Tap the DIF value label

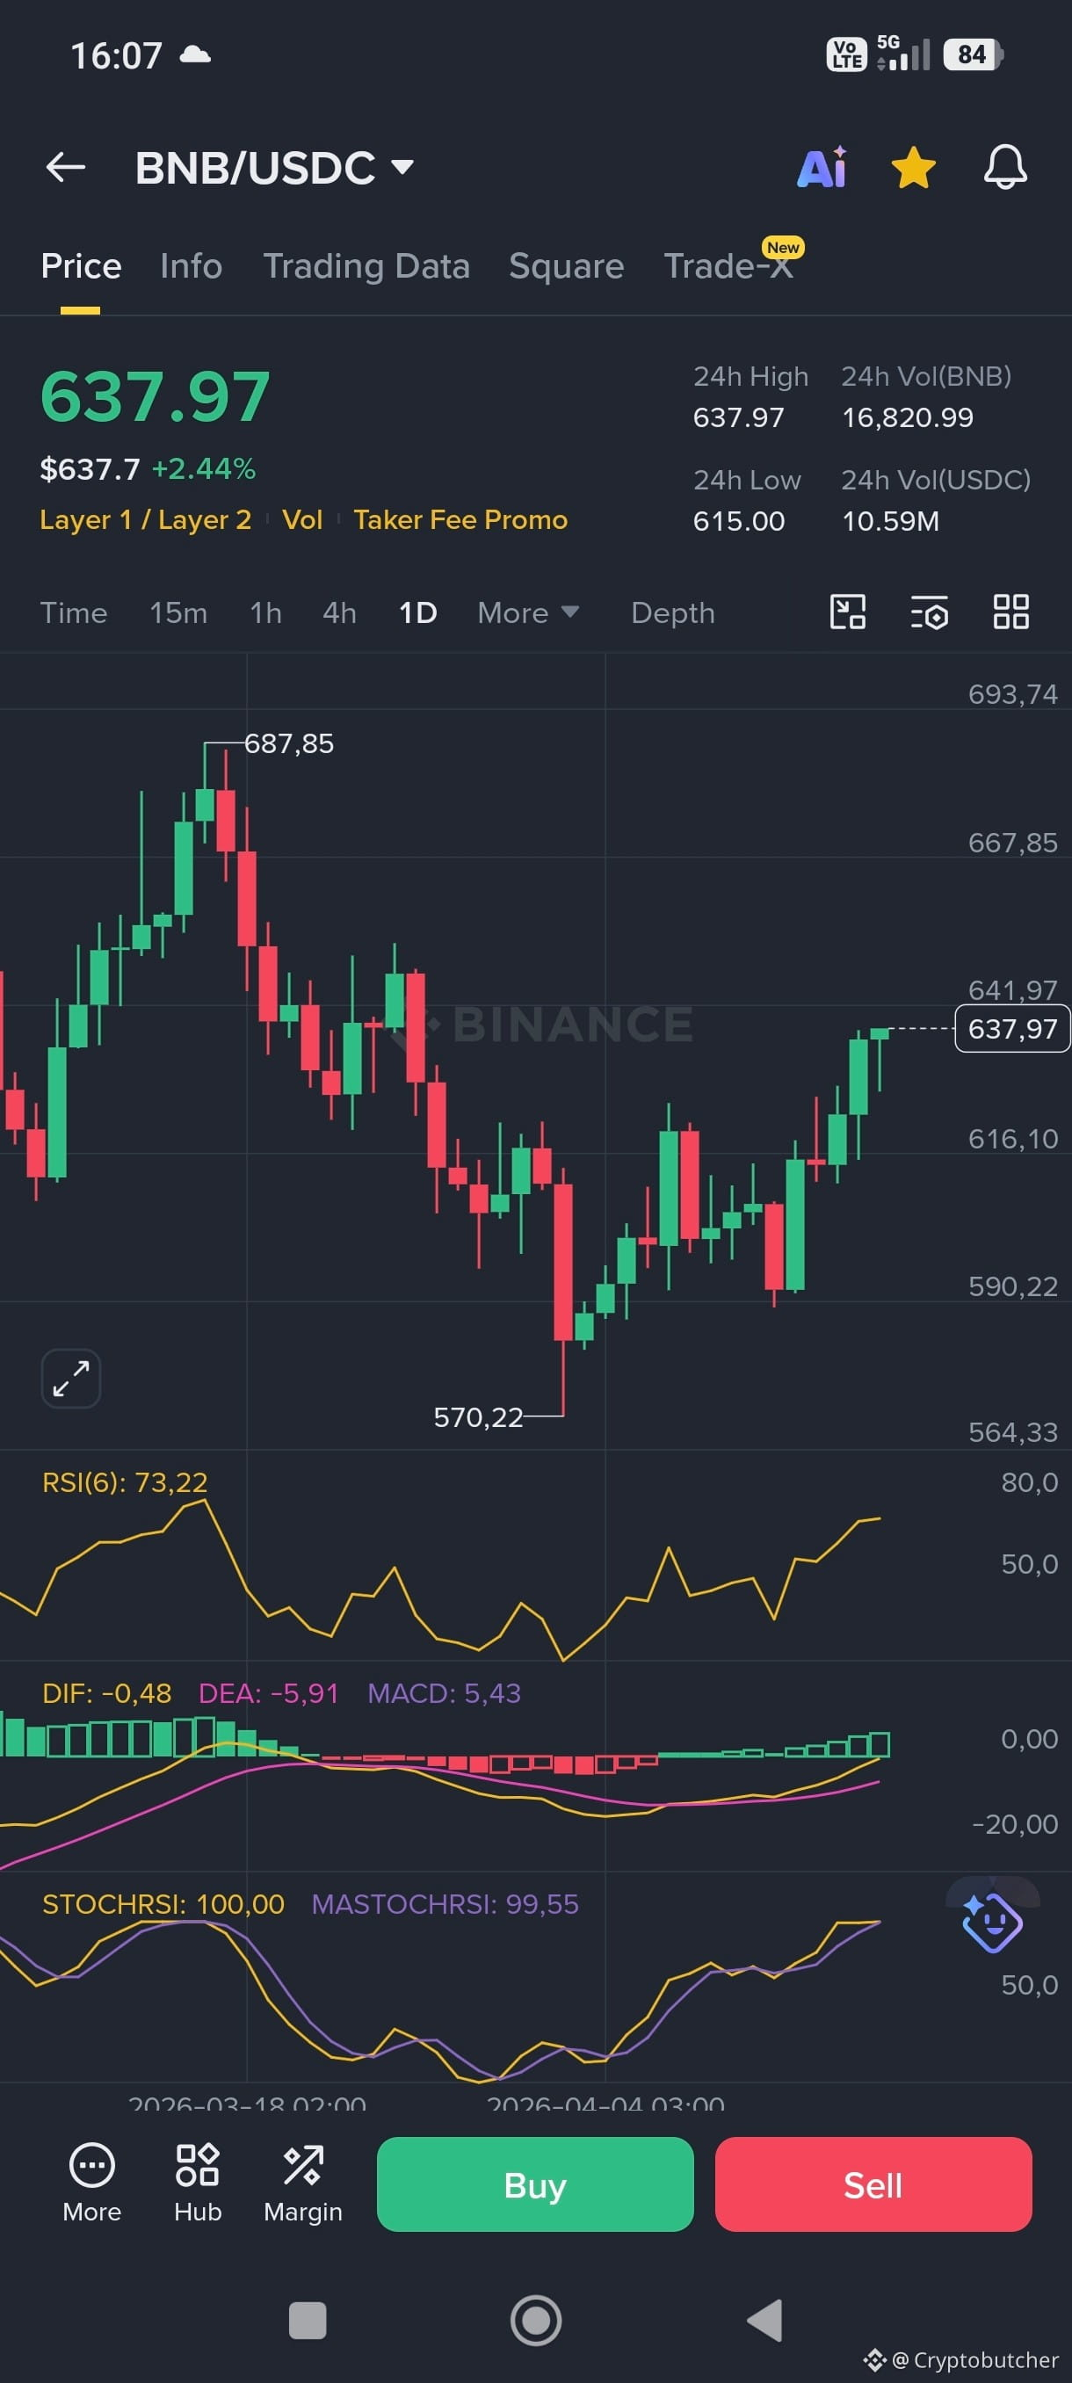pos(106,1693)
